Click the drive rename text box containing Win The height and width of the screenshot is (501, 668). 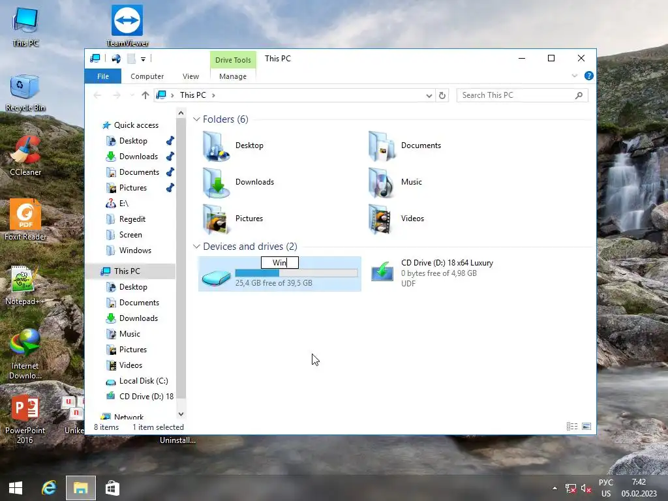(x=279, y=262)
